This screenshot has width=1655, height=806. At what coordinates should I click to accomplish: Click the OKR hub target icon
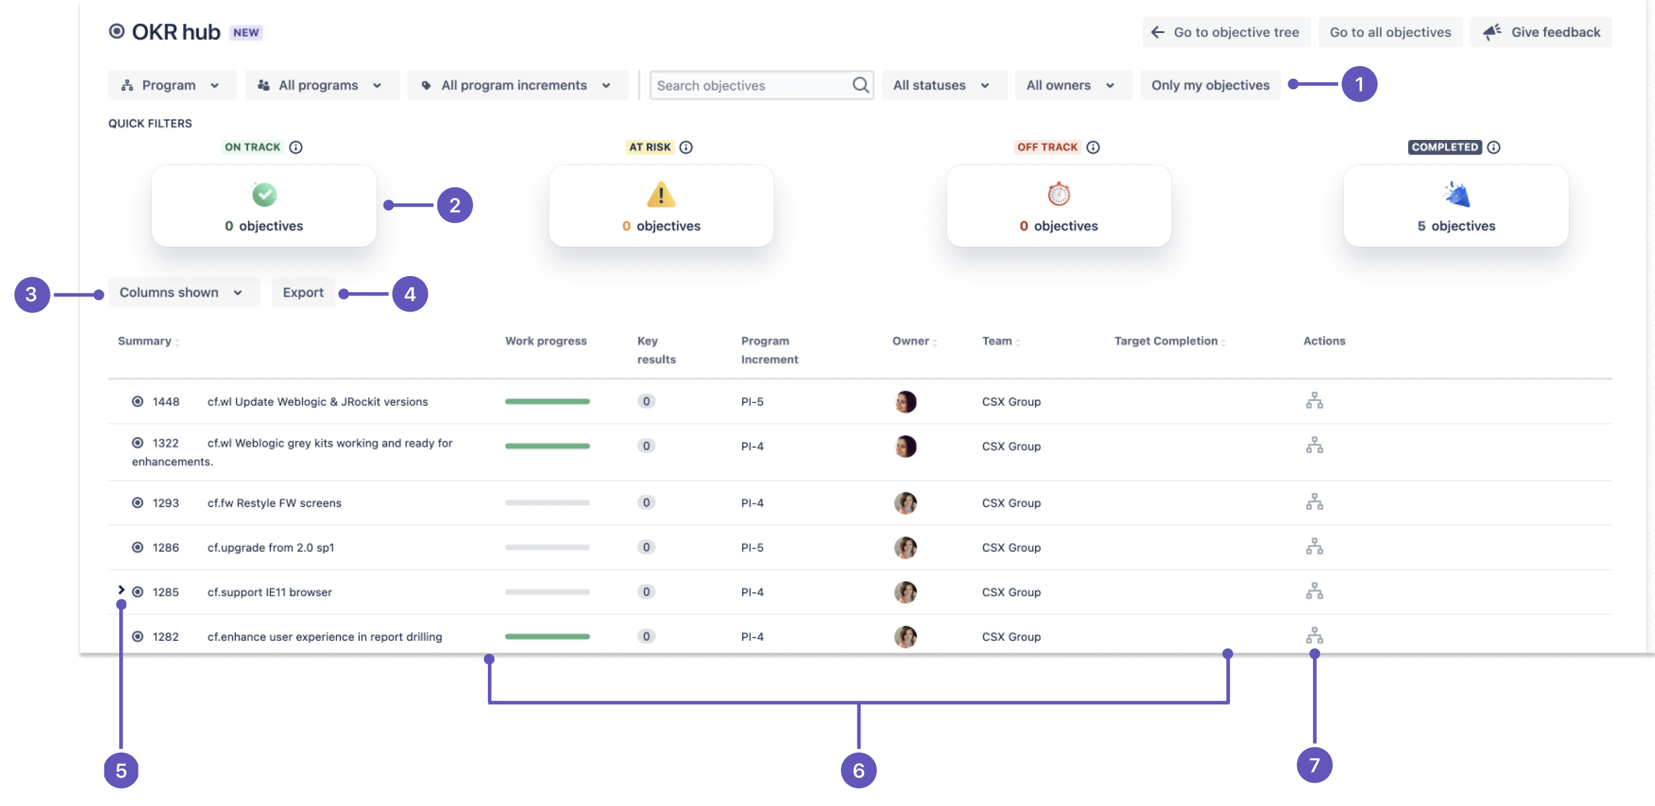(117, 30)
